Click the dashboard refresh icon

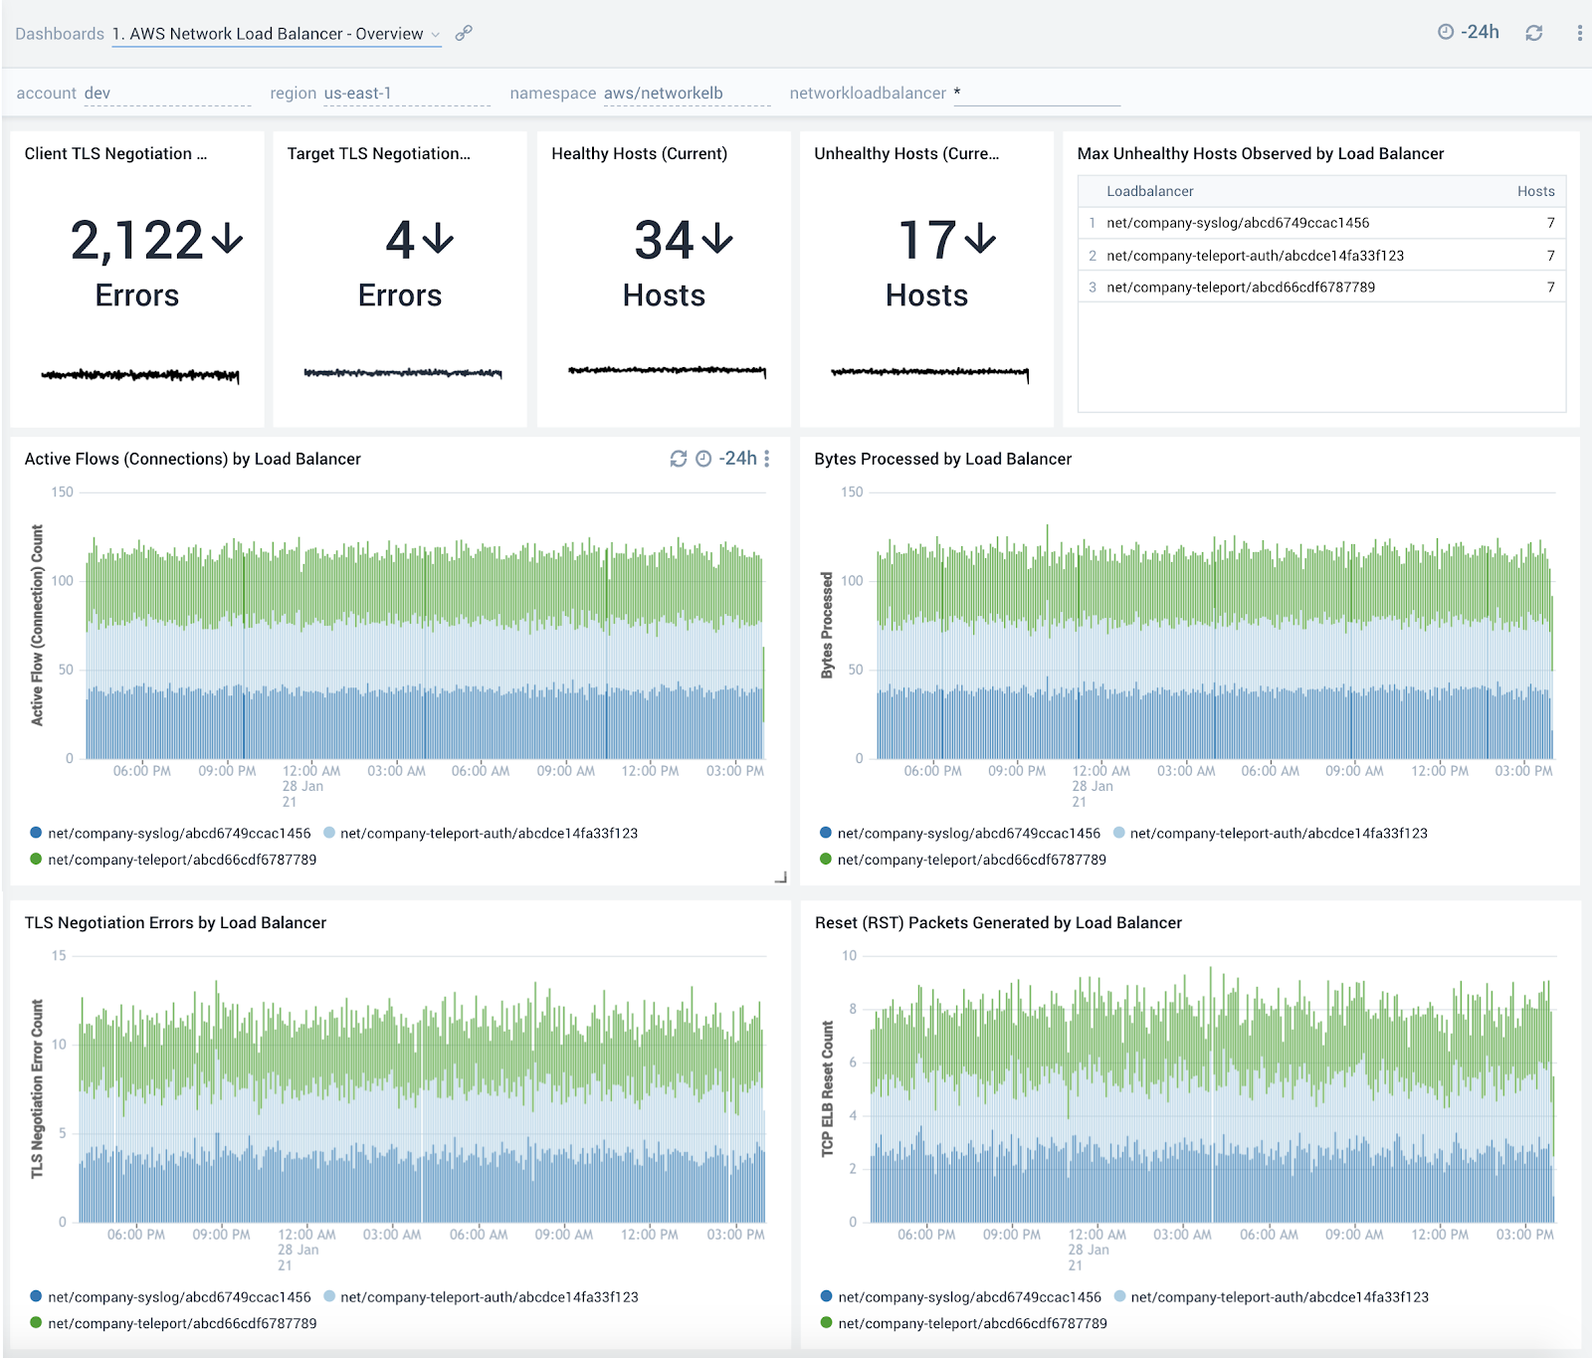click(x=1533, y=32)
